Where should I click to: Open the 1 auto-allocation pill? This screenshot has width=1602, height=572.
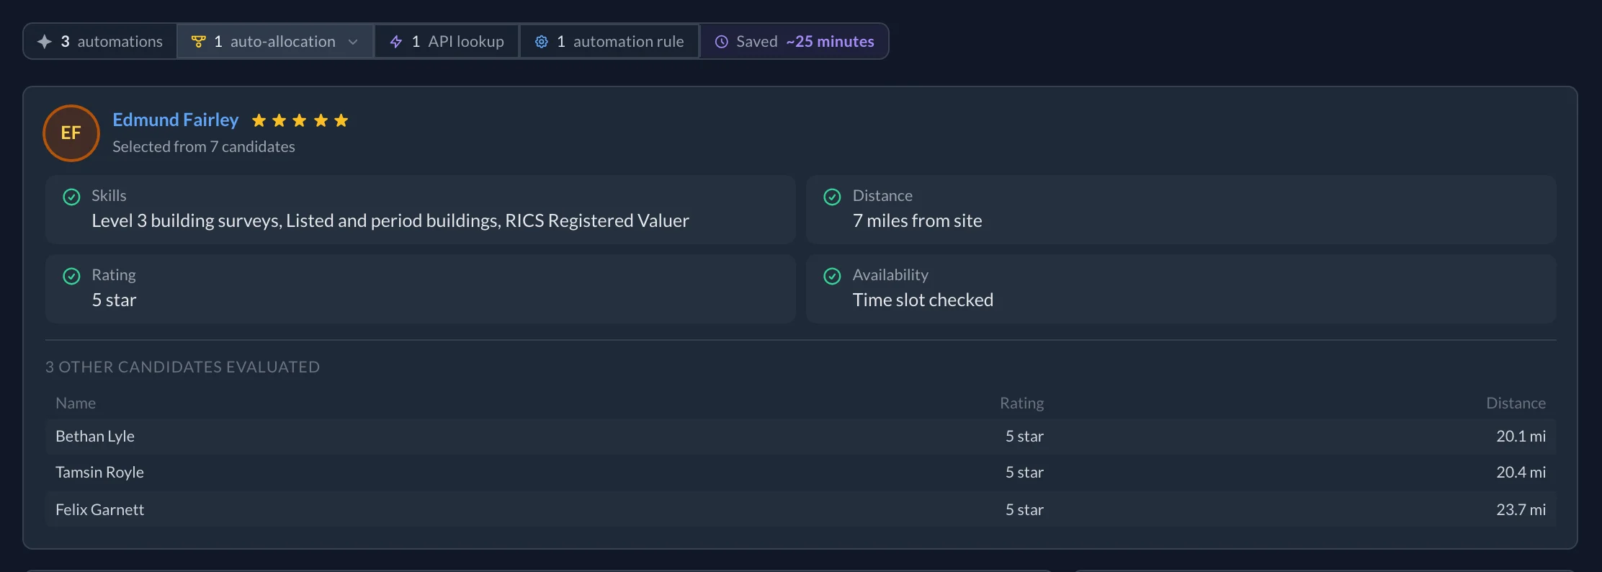pyautogui.click(x=275, y=42)
